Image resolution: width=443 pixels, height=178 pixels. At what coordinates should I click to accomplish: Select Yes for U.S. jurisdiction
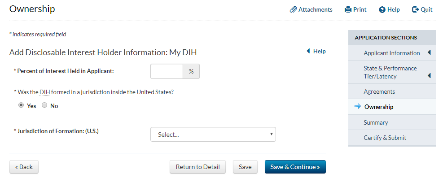click(21, 105)
